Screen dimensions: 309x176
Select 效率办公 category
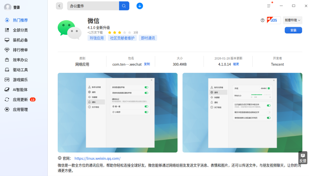point(20,60)
